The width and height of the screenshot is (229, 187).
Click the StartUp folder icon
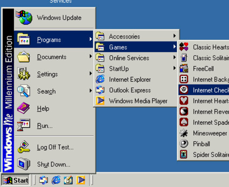(x=100, y=69)
